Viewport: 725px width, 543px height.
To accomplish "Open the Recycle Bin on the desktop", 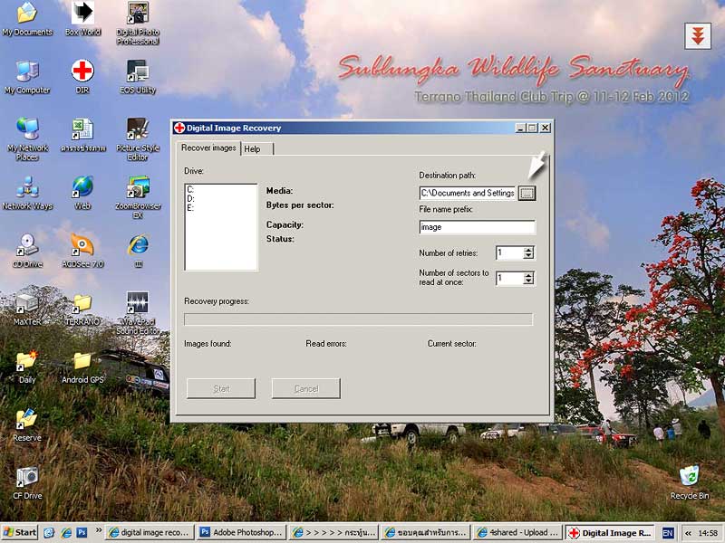I will pyautogui.click(x=690, y=477).
